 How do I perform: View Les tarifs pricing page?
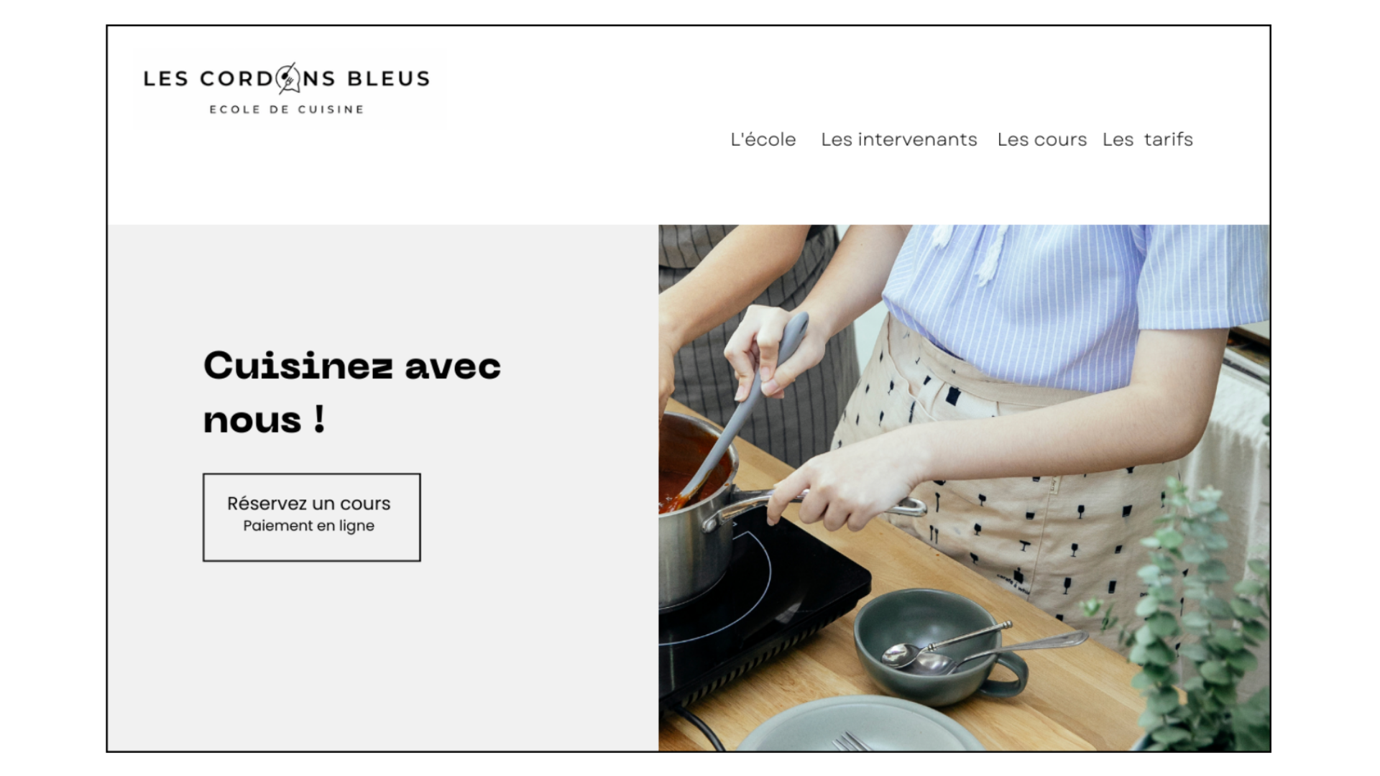1148,139
